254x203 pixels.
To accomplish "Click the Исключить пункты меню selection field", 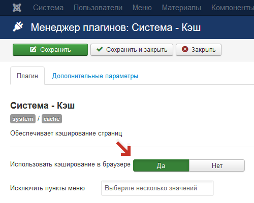I will pyautogui.click(x=157, y=188).
